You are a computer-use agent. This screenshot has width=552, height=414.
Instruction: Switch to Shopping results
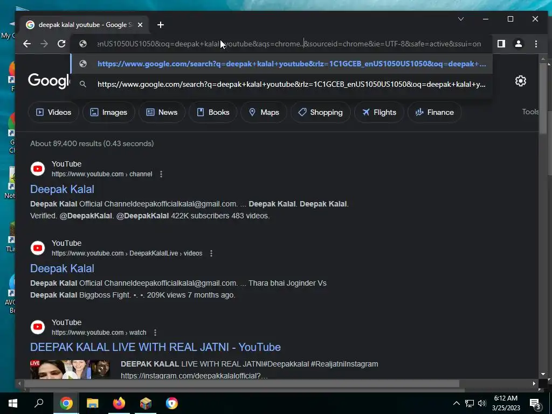(320, 112)
